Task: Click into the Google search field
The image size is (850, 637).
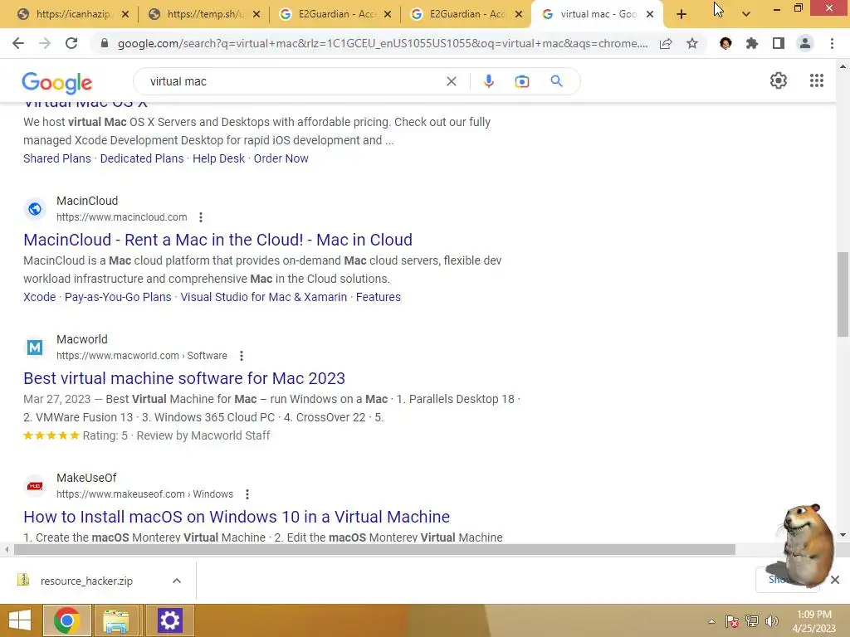Action: (293, 81)
